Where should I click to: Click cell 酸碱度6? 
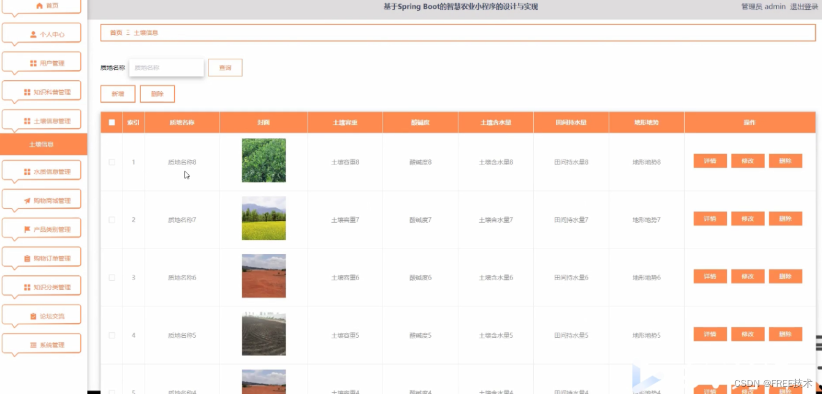click(x=421, y=278)
